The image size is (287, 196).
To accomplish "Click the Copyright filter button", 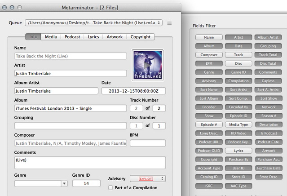I will coord(209,160).
